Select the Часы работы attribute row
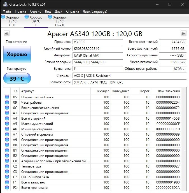Viewport: 189px width, 193px height. [x=92, y=102]
